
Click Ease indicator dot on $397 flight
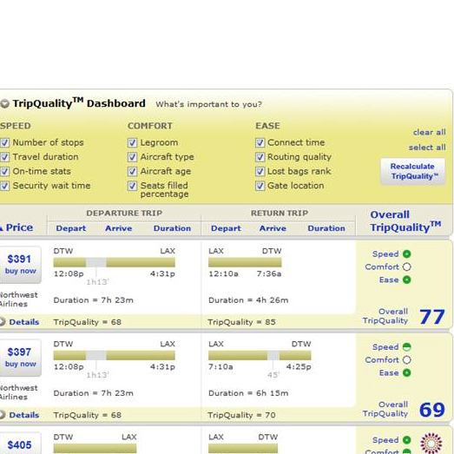tap(407, 372)
